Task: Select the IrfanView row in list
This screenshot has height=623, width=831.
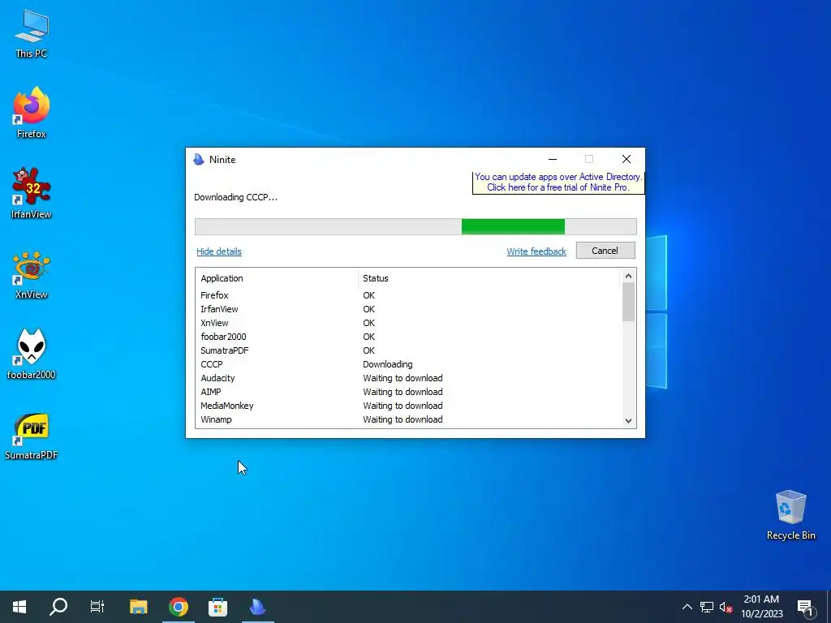Action: [408, 309]
